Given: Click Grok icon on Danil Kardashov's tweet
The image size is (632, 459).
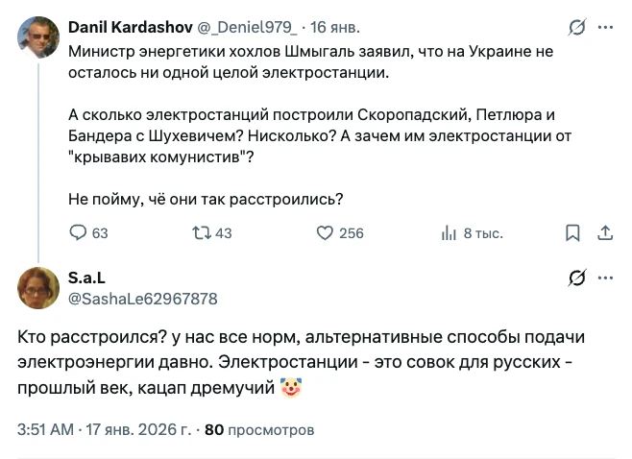Looking at the screenshot, I should coord(577,28).
